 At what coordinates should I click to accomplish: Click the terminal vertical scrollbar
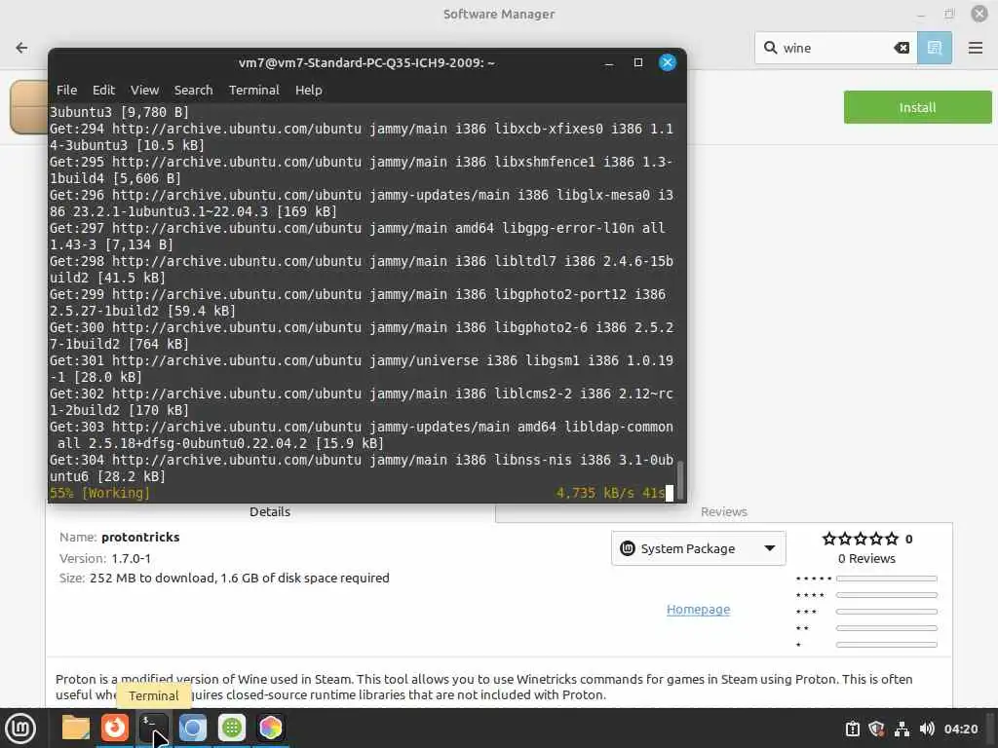tap(679, 480)
